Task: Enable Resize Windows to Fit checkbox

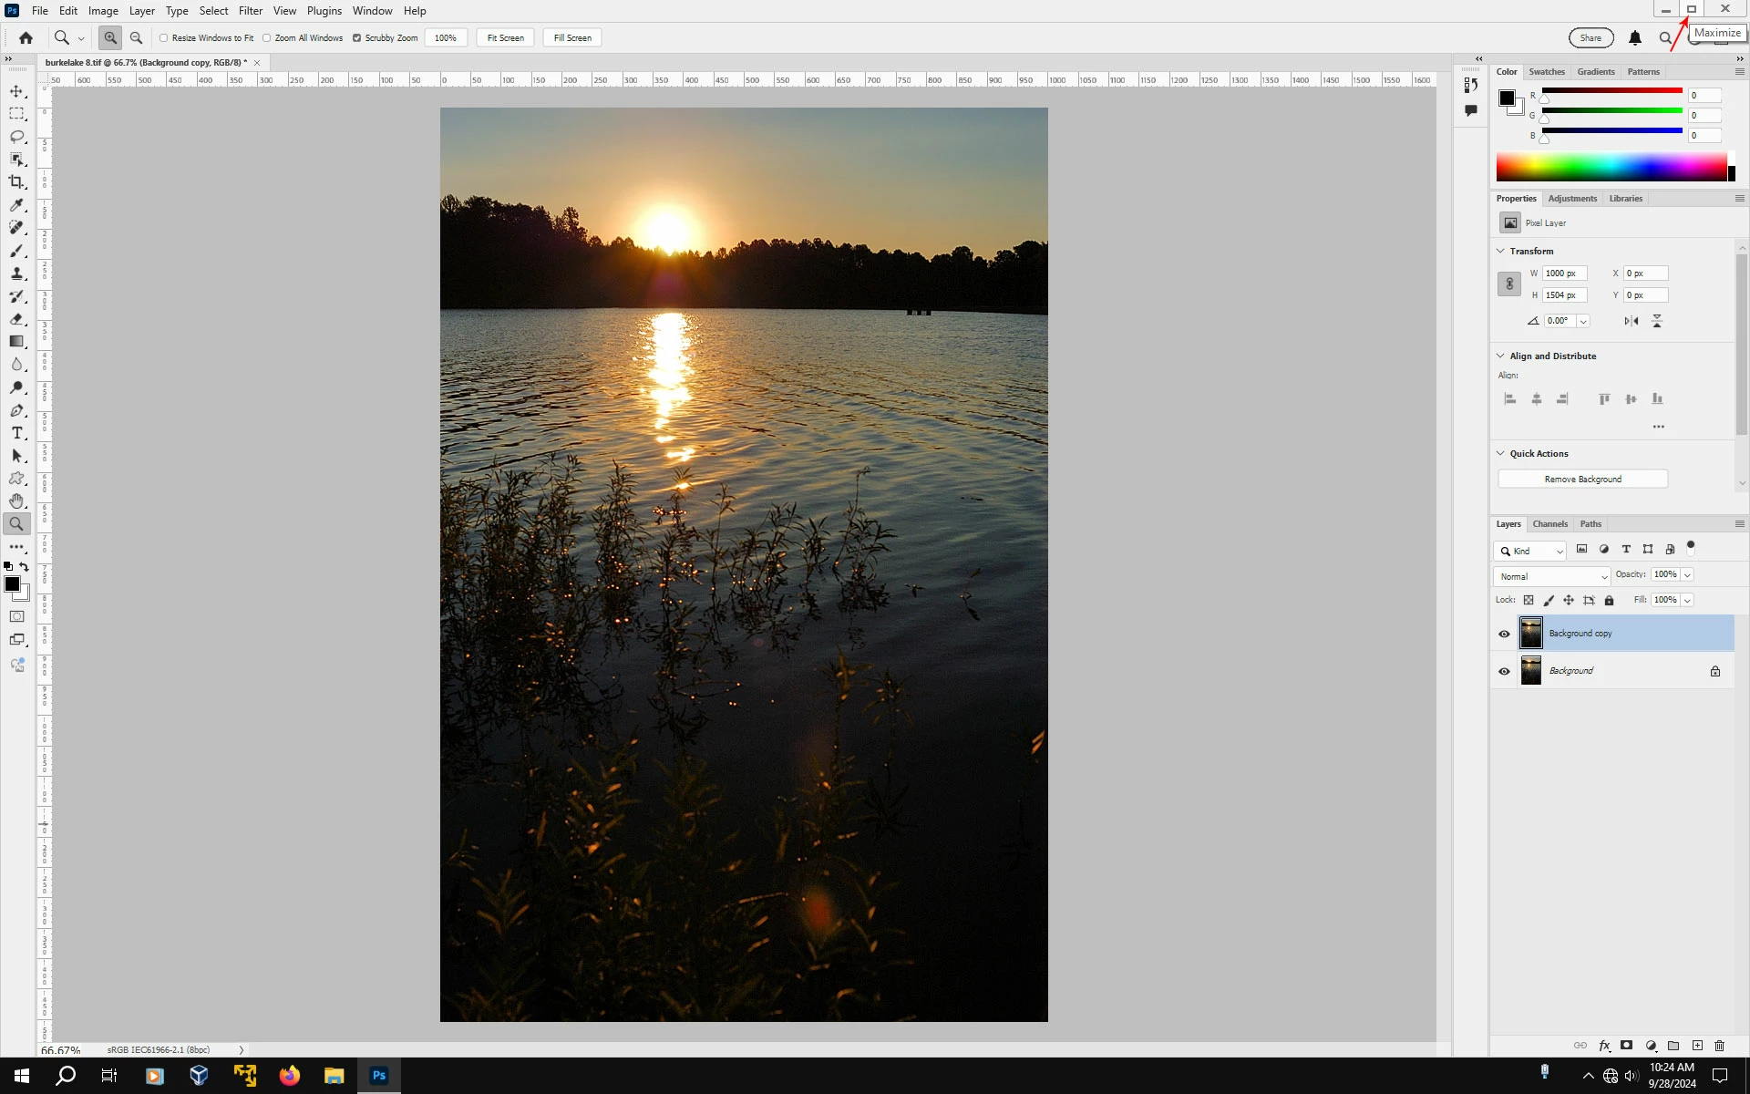Action: click(164, 38)
